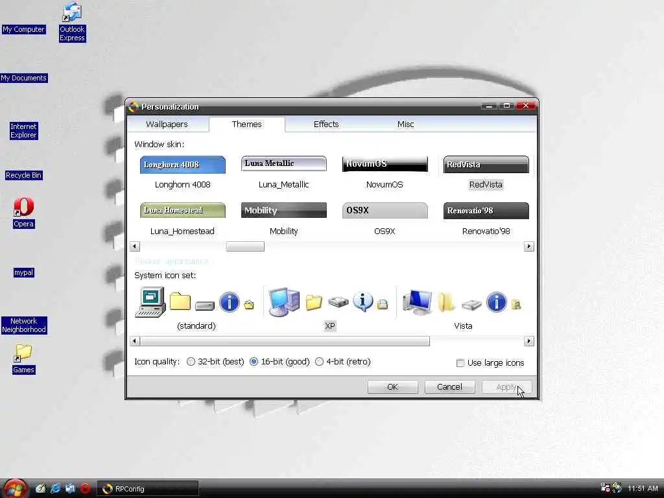Viewport: 664px width, 498px height.
Task: Pick the NovumOS window skin preview
Action: pos(385,164)
